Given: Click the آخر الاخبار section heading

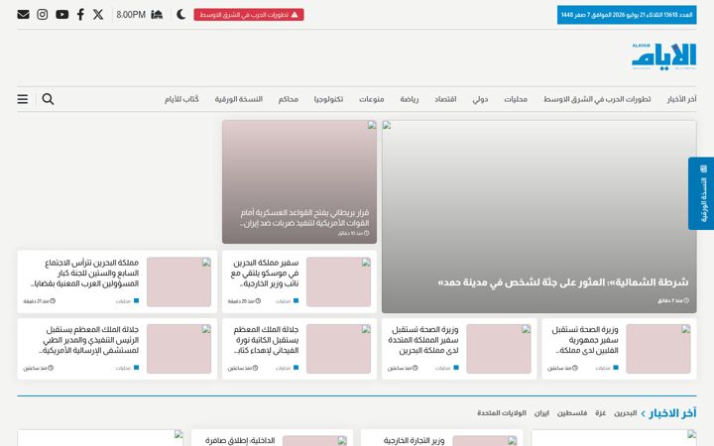Looking at the screenshot, I should (672, 413).
